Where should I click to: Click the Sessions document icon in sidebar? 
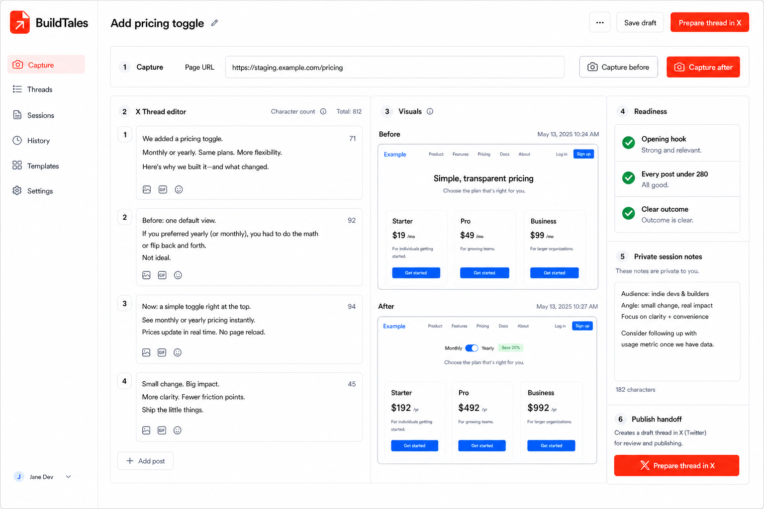click(17, 115)
